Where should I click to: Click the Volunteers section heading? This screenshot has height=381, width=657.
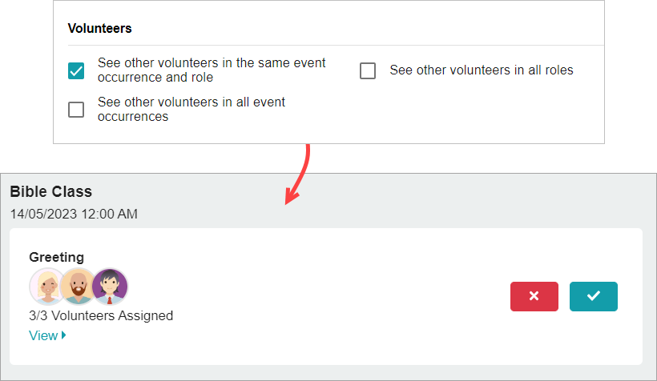click(x=99, y=28)
